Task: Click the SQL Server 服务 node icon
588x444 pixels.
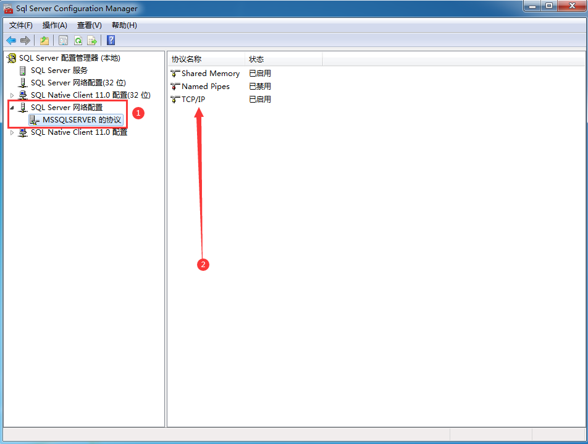Action: (22, 70)
